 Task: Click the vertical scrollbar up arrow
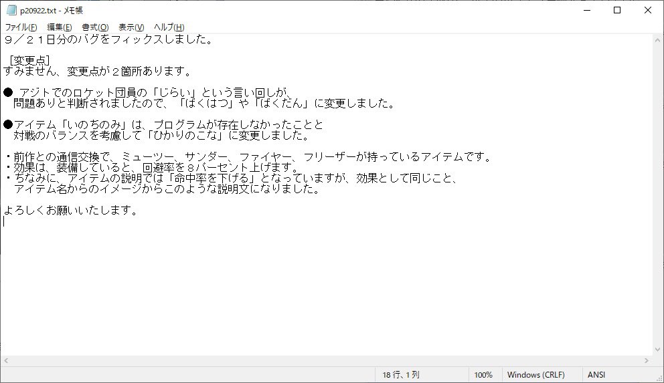click(x=658, y=41)
